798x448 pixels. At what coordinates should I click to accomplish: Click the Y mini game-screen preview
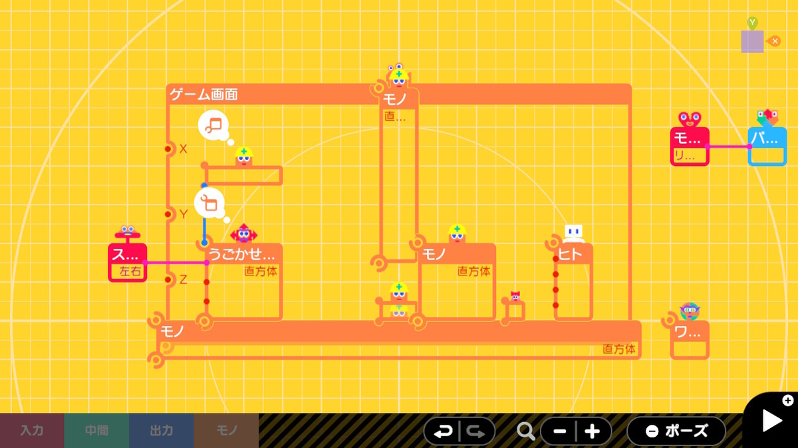pos(752,40)
